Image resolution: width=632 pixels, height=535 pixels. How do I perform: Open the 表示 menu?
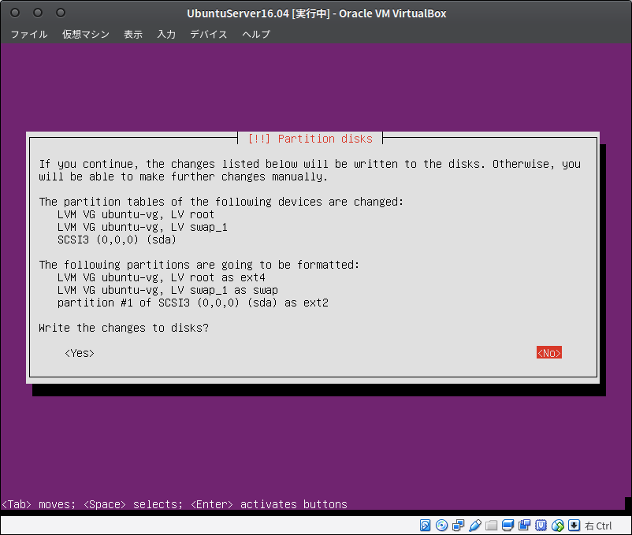[x=133, y=34]
